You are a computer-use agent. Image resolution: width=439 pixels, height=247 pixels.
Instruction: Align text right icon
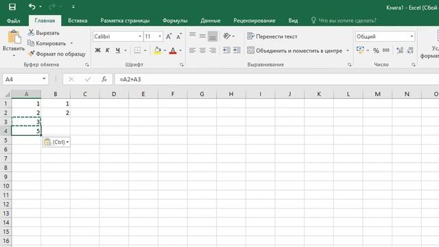[x=213, y=50]
